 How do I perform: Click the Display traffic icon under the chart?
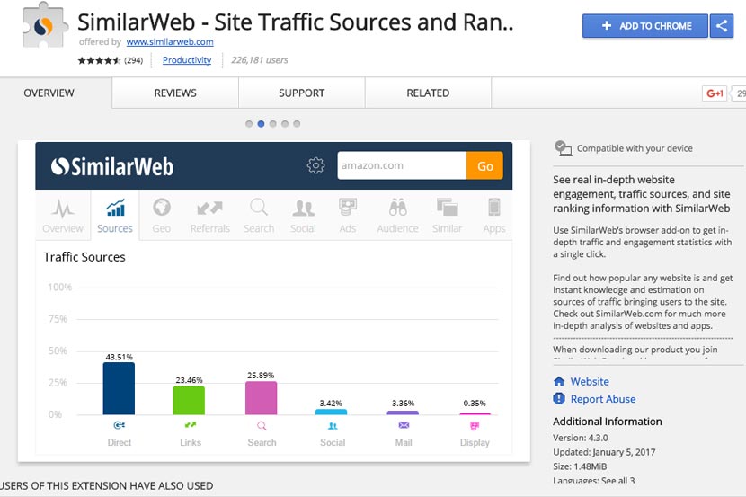click(x=475, y=426)
